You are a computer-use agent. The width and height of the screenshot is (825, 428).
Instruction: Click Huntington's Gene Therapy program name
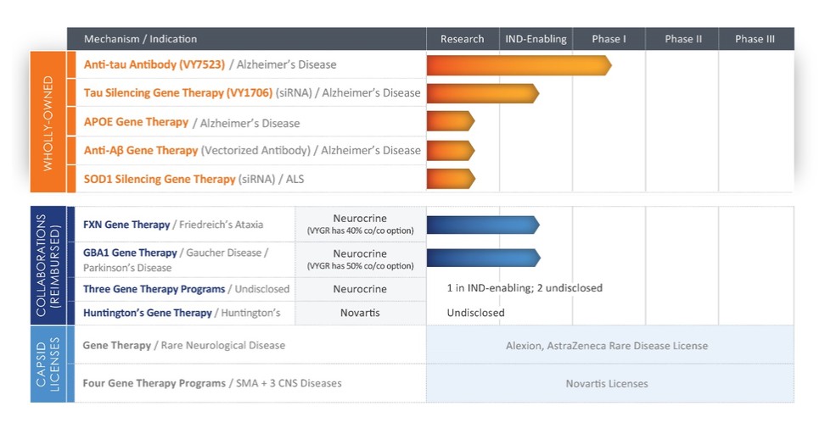pyautogui.click(x=148, y=313)
